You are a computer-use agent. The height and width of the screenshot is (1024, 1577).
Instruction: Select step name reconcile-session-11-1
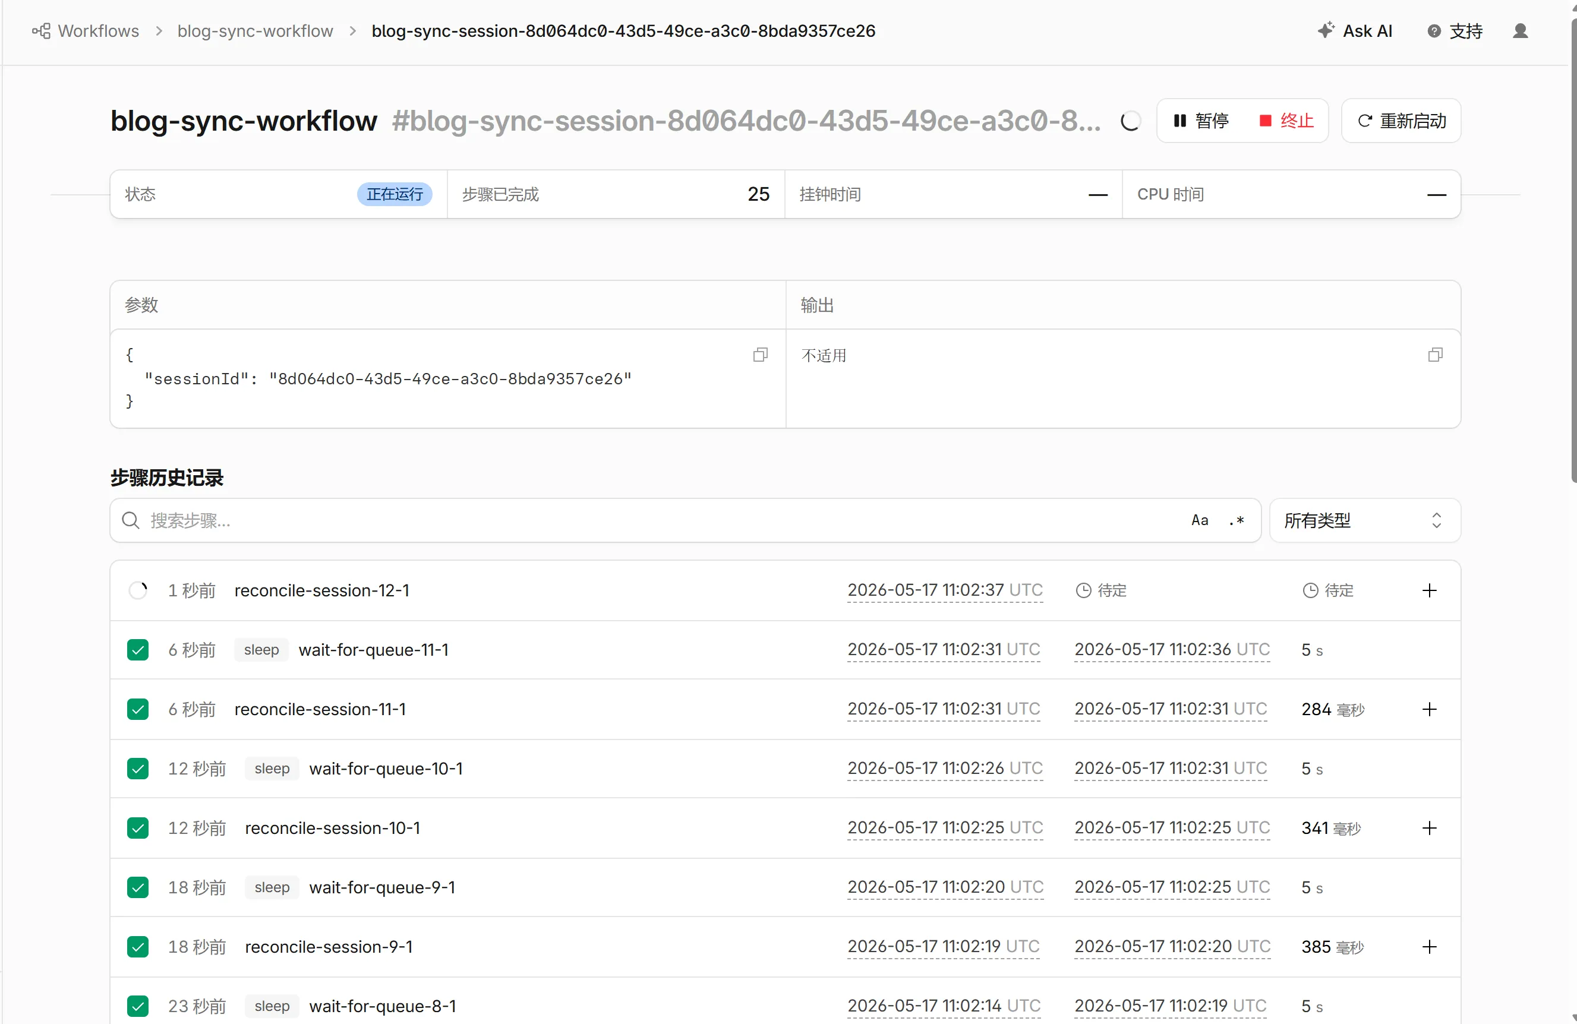(320, 709)
